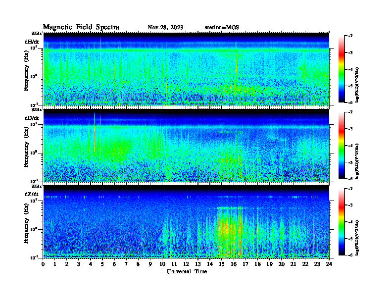
Task: Click the dD/dt panel color scale bar
Action: [x=342, y=146]
